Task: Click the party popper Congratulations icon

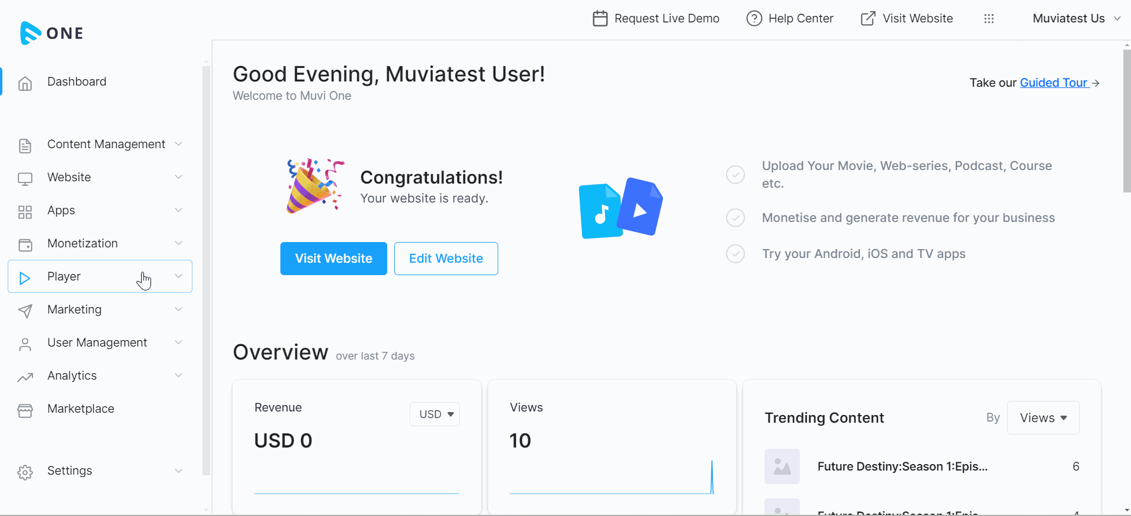Action: click(x=315, y=185)
